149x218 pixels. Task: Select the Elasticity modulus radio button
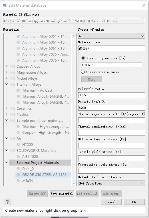click(x=83, y=58)
